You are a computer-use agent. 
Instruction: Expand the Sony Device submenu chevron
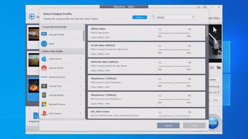point(81,113)
